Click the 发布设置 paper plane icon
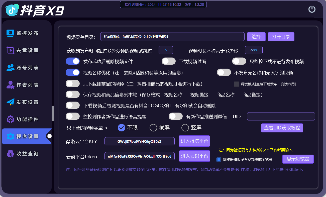 (x=10, y=102)
